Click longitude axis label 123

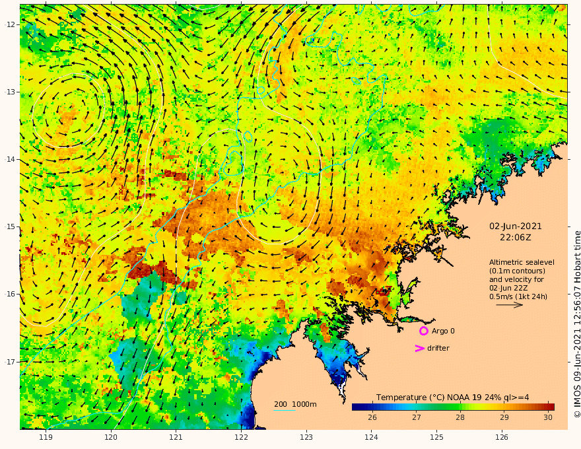click(306, 438)
